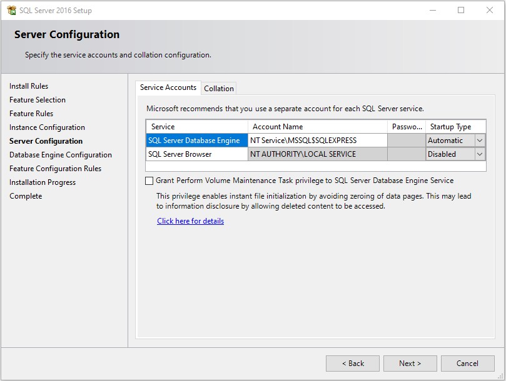Click the SQL Server Setup title bar icon
This screenshot has width=506, height=381.
pos(11,11)
